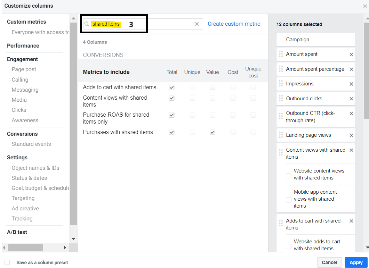Remove the Landing page views column
The width and height of the screenshot is (369, 268).
351,135
